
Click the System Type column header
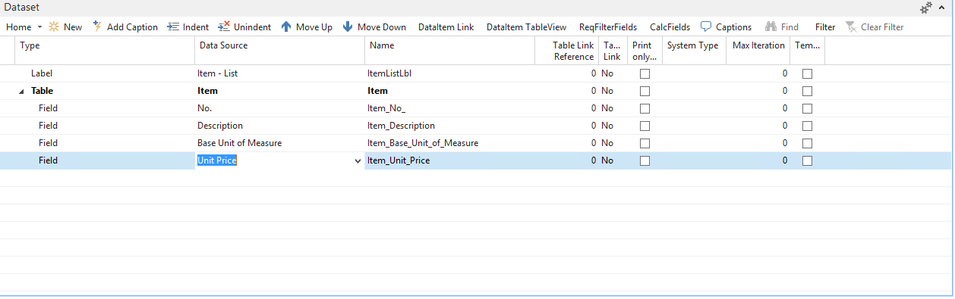[694, 51]
